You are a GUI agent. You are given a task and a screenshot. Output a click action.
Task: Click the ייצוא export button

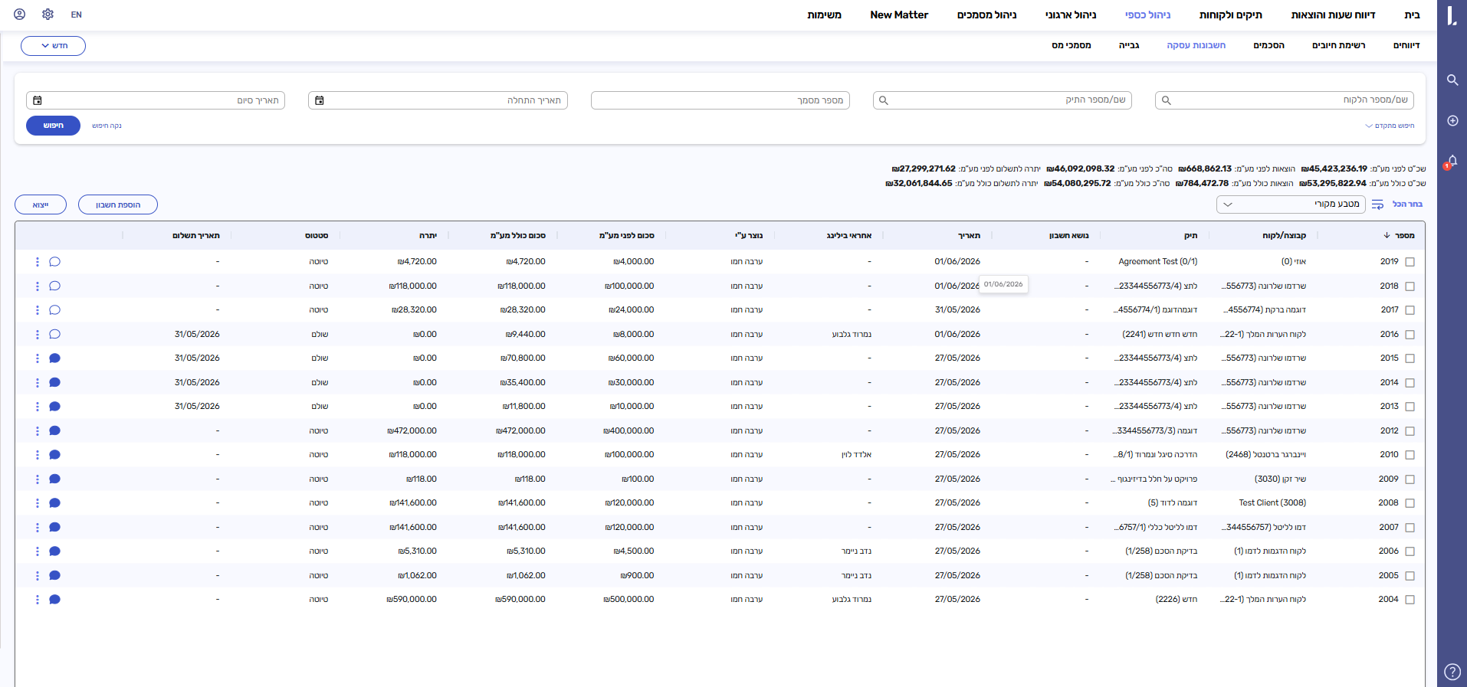pyautogui.click(x=41, y=204)
